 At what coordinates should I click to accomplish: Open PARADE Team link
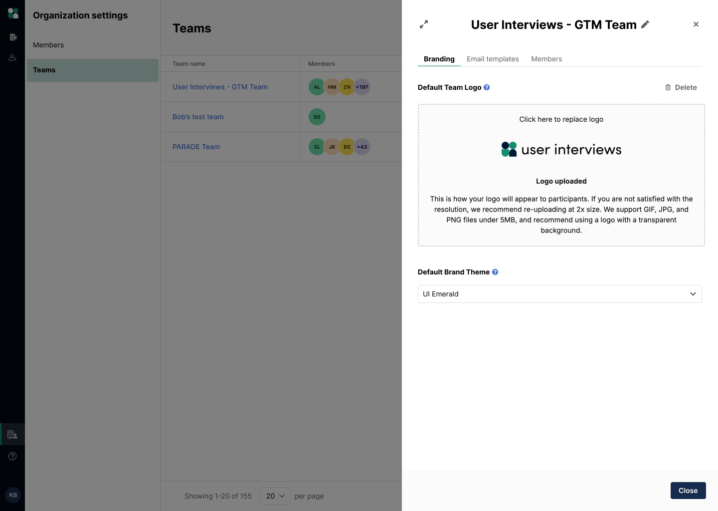pos(196,147)
